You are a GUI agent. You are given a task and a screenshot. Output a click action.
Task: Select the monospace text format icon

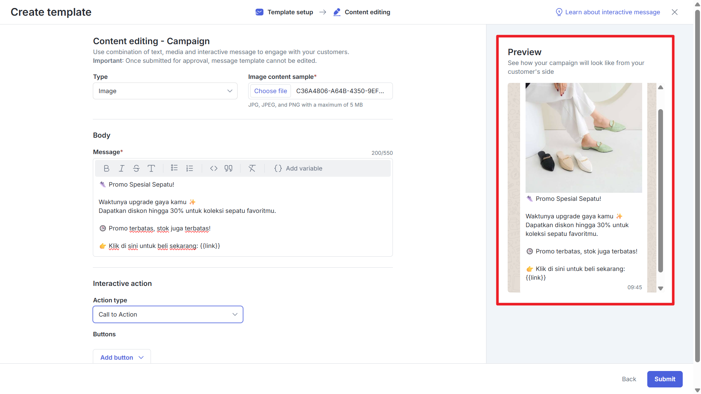(x=151, y=168)
